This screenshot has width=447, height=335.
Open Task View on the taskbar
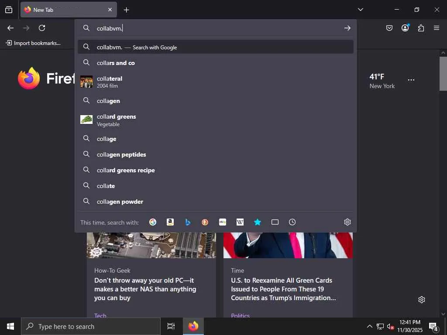pyautogui.click(x=171, y=326)
